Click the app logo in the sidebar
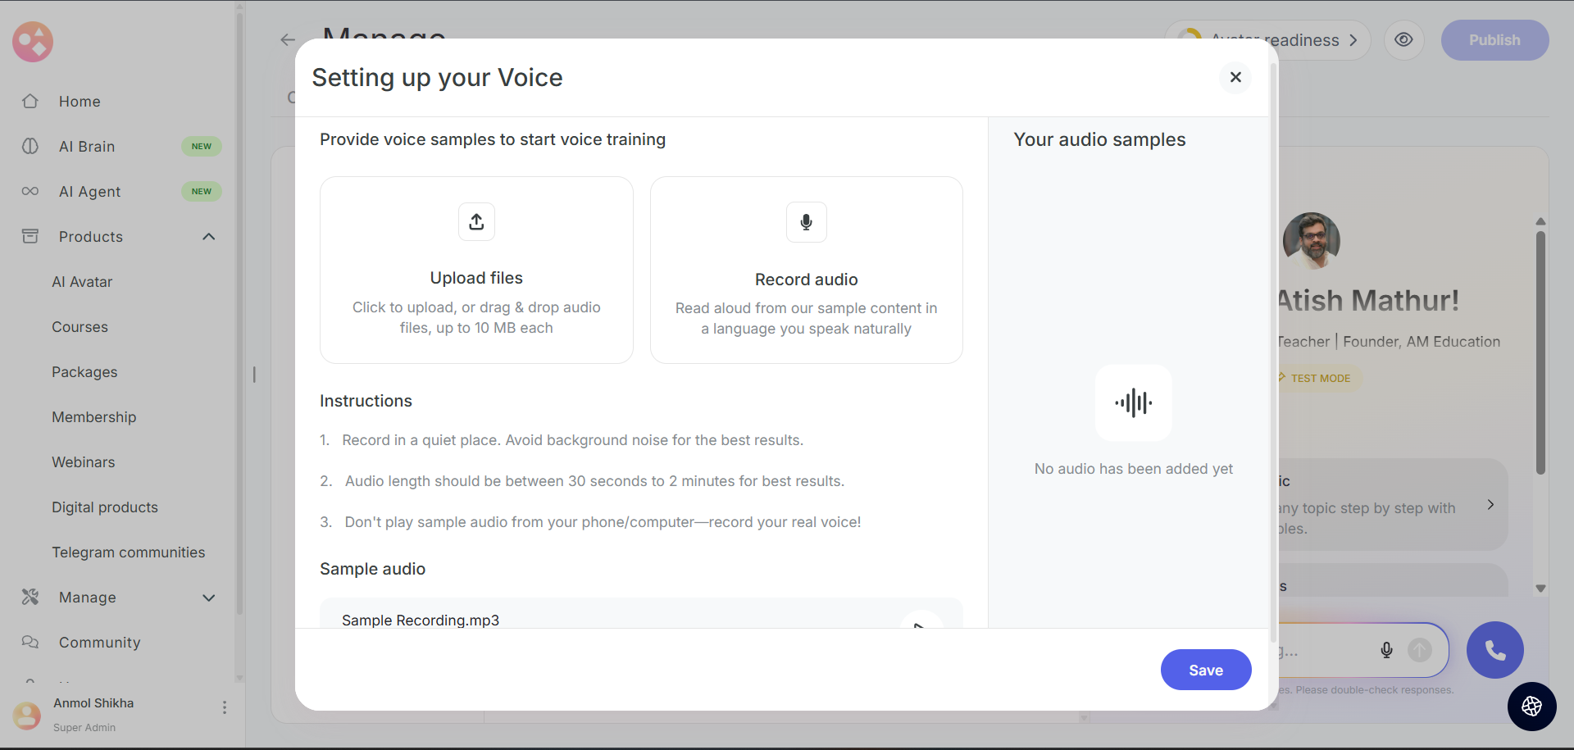The height and width of the screenshot is (750, 1574). click(x=33, y=42)
